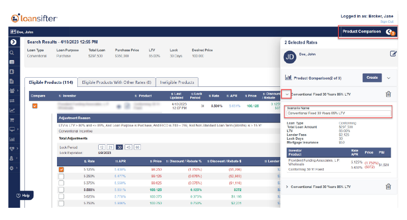Click the edit icon next to Doe, John

click(x=393, y=54)
